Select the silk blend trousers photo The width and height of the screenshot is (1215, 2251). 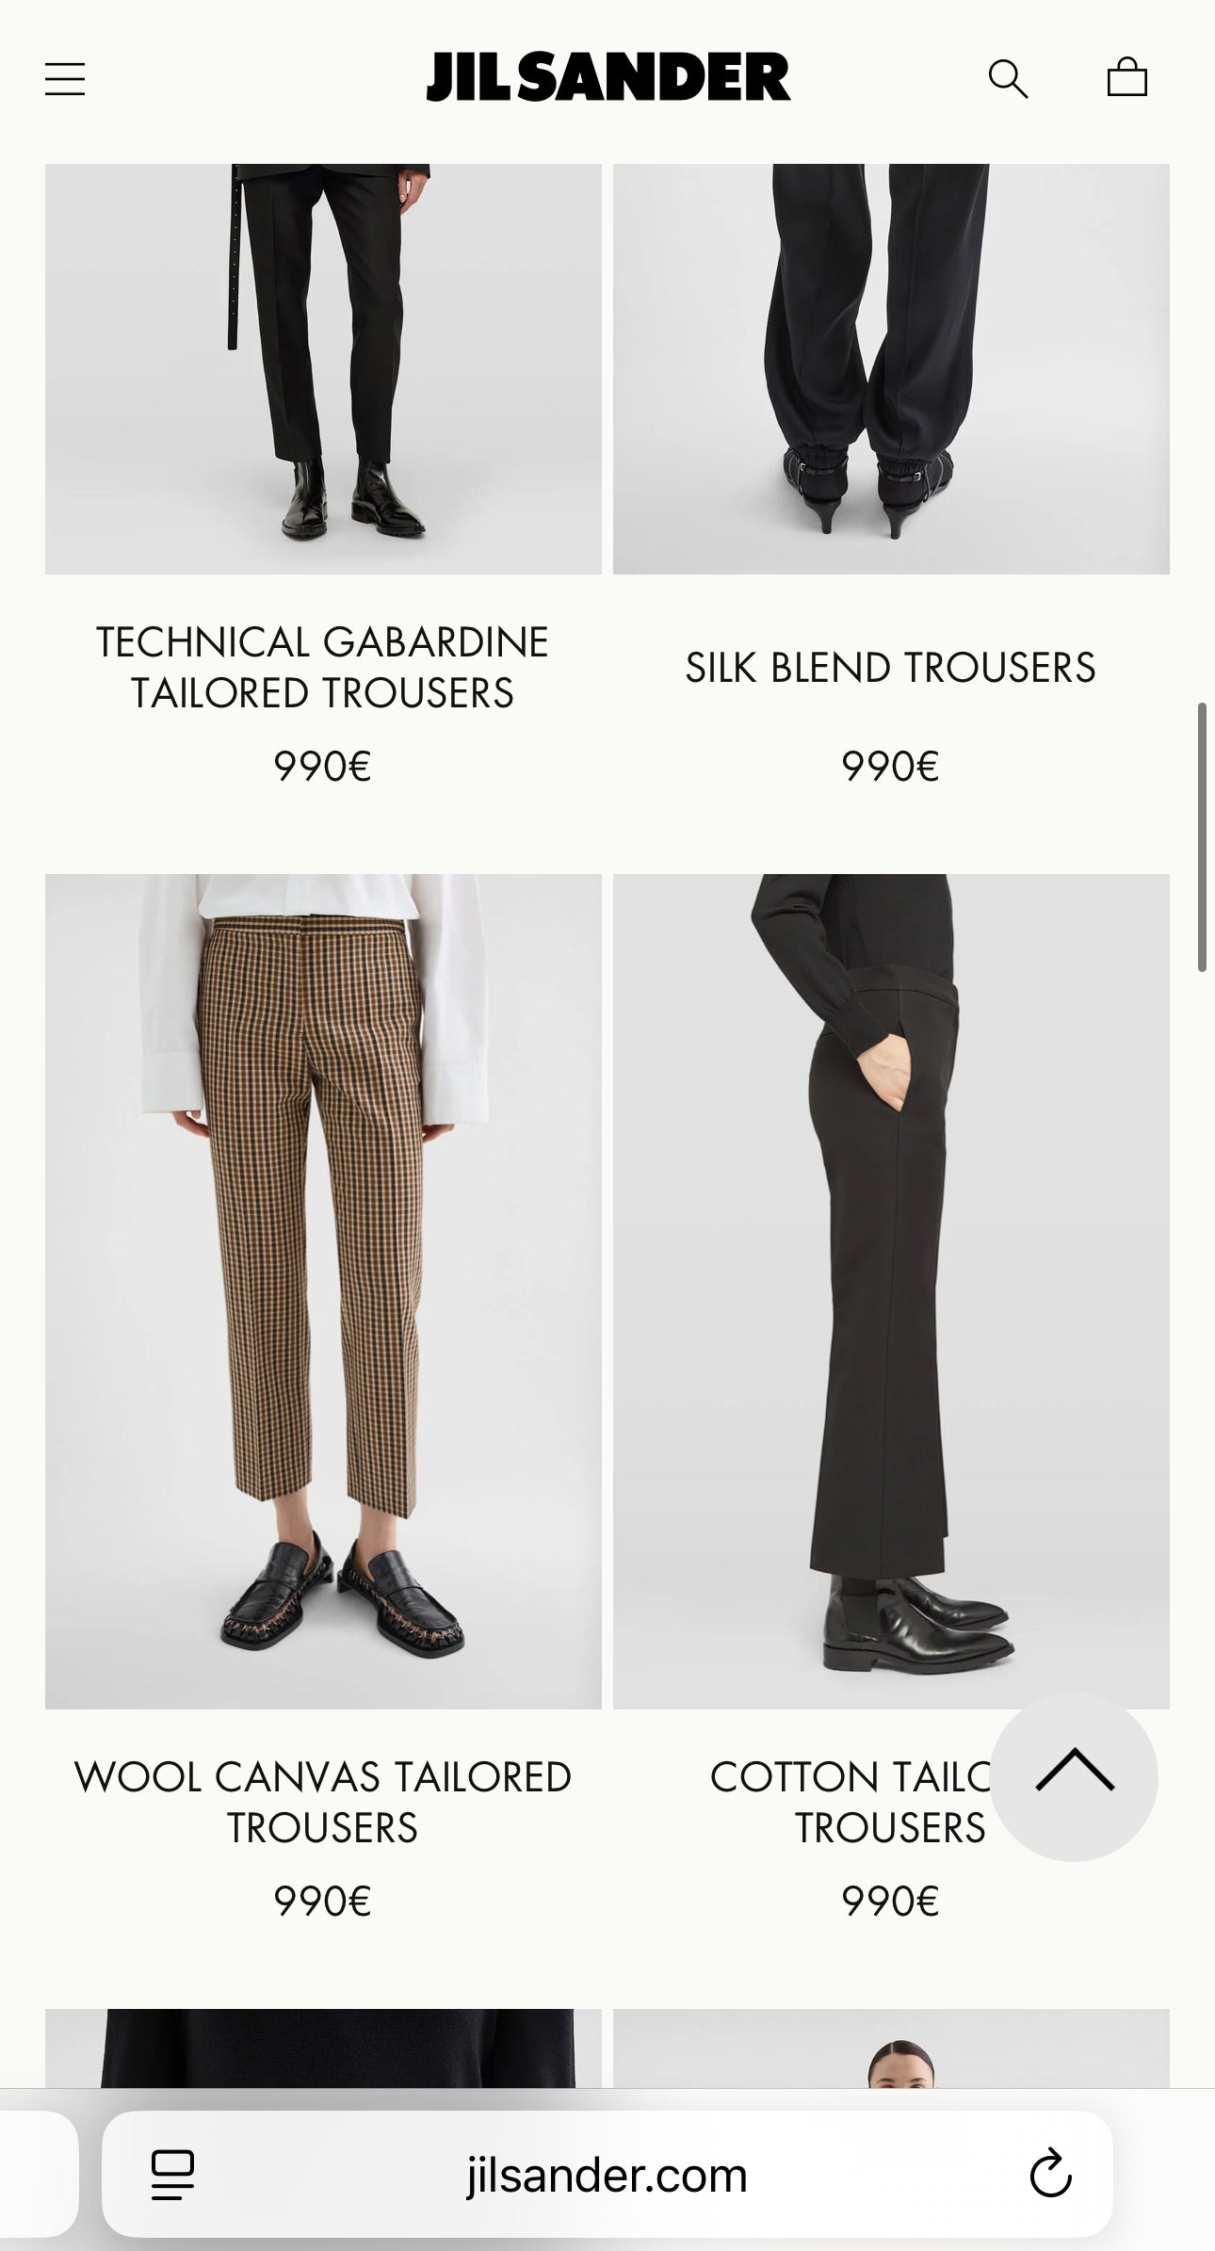coord(891,369)
